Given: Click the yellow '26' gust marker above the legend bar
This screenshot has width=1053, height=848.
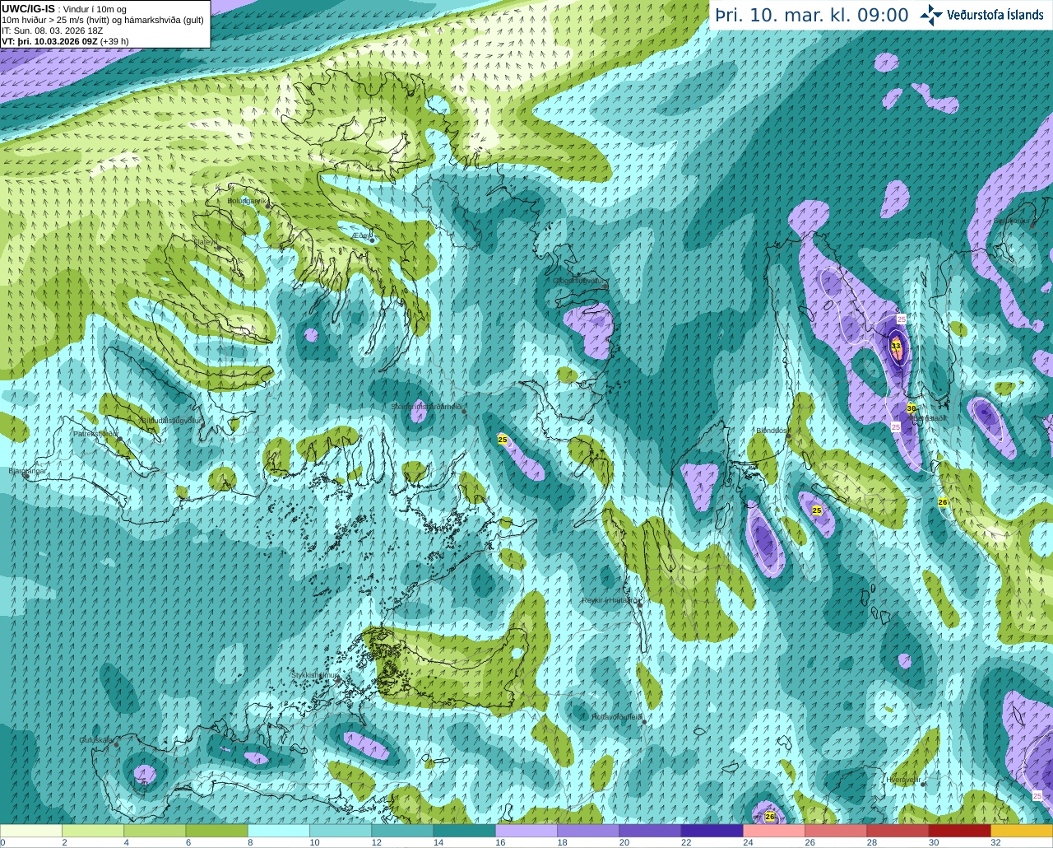Looking at the screenshot, I should [770, 817].
